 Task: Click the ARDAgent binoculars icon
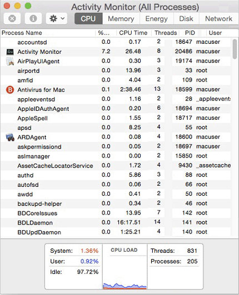click(x=10, y=137)
